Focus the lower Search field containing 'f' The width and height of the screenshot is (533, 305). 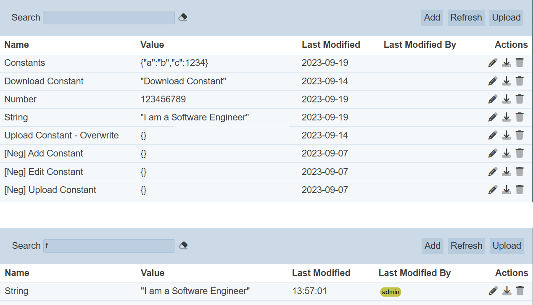pos(109,246)
